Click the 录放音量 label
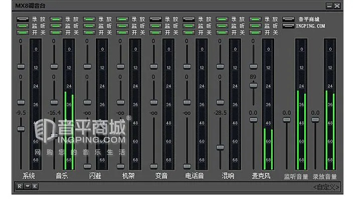Screen dimensions: 356x200 tap(325, 177)
